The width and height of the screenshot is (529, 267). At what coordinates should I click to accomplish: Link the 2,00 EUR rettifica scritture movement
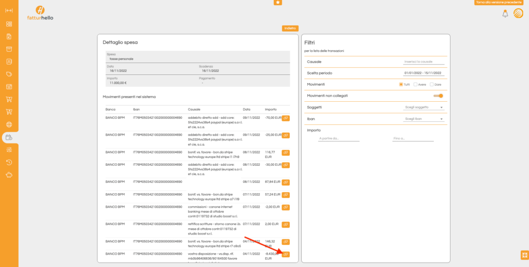click(x=285, y=225)
